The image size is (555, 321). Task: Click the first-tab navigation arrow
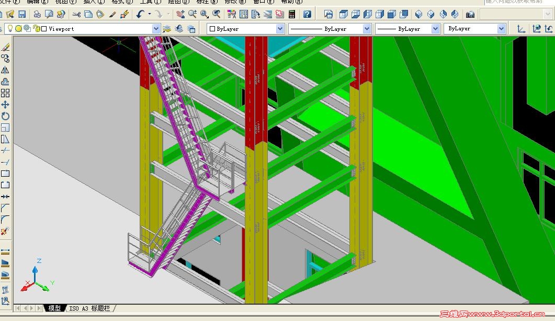(17, 308)
